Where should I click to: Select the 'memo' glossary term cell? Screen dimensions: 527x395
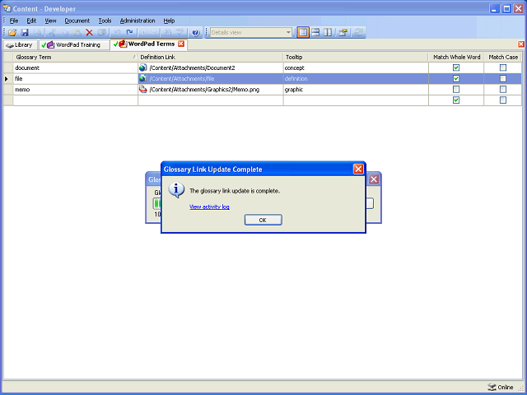click(x=76, y=90)
